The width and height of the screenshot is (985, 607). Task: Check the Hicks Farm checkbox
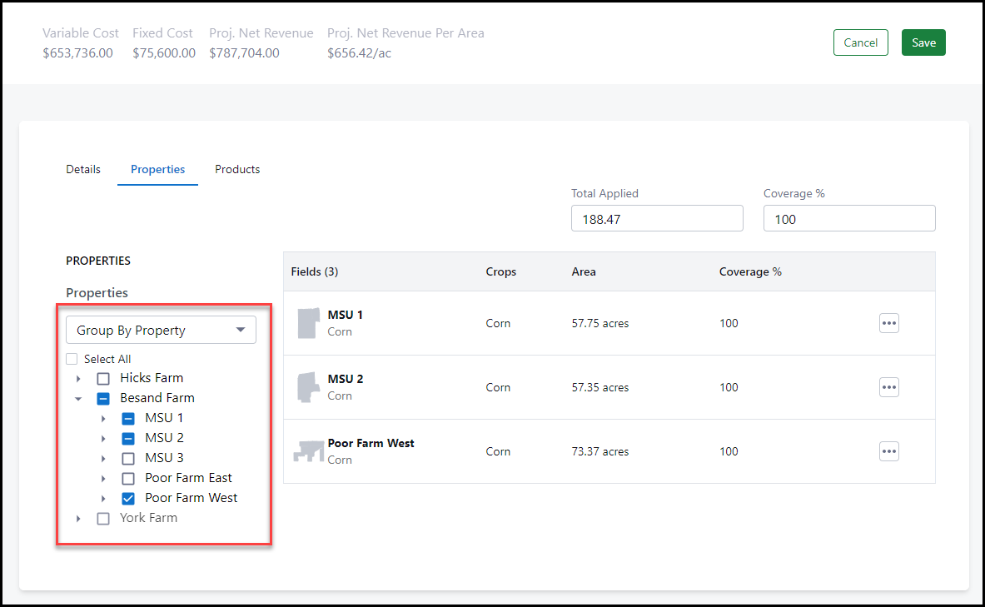103,378
